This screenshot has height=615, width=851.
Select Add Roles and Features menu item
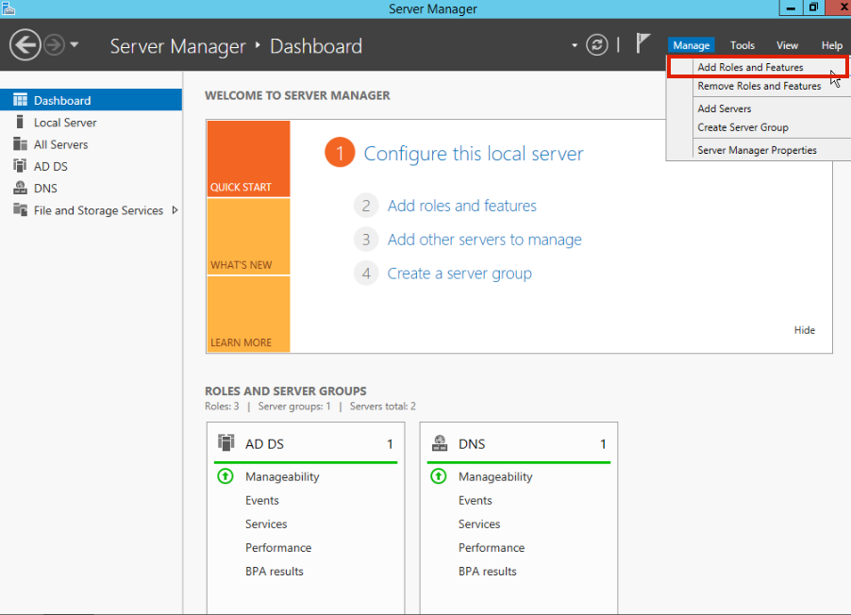750,68
